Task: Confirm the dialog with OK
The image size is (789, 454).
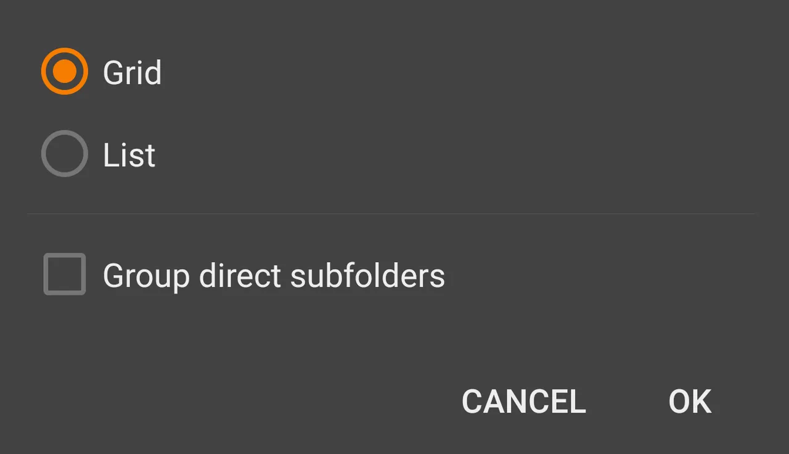Action: pos(690,402)
